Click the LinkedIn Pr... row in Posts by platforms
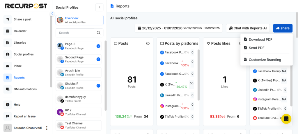The height and width of the screenshot is (134, 298). pyautogui.click(x=177, y=95)
